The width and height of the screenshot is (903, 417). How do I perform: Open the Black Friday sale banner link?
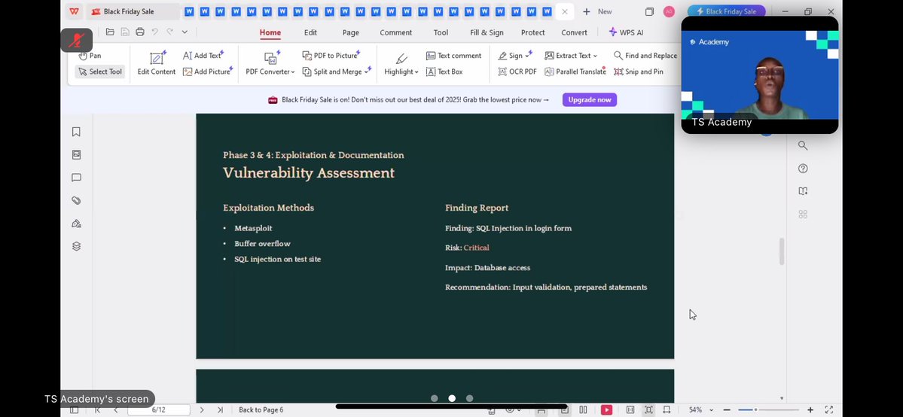click(415, 99)
